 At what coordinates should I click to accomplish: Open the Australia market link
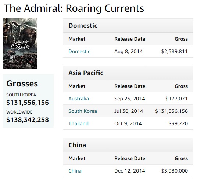[x=79, y=99]
